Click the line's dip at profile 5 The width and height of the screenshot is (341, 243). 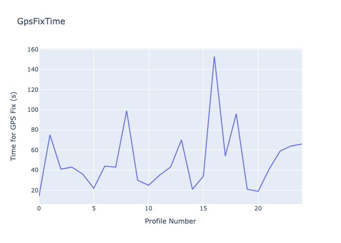pos(94,188)
